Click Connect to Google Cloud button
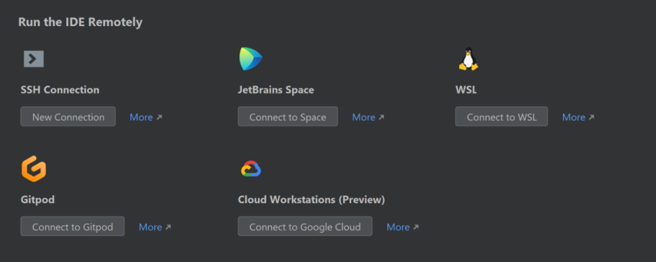 click(x=305, y=226)
